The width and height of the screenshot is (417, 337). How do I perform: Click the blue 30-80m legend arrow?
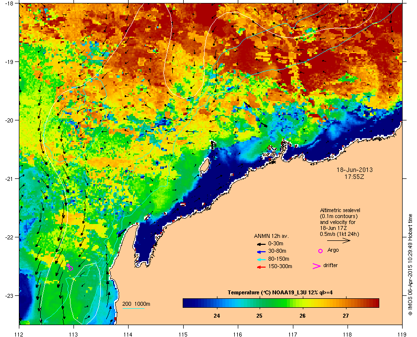262,251
